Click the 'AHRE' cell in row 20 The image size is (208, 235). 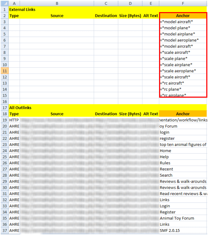coord(14,126)
